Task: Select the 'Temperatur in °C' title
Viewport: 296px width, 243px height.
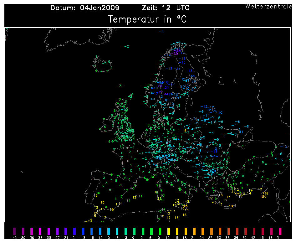Action: (147, 19)
